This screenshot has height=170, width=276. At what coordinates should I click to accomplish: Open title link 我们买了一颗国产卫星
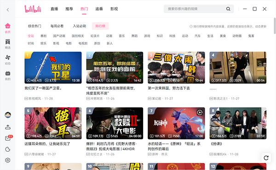43,88
